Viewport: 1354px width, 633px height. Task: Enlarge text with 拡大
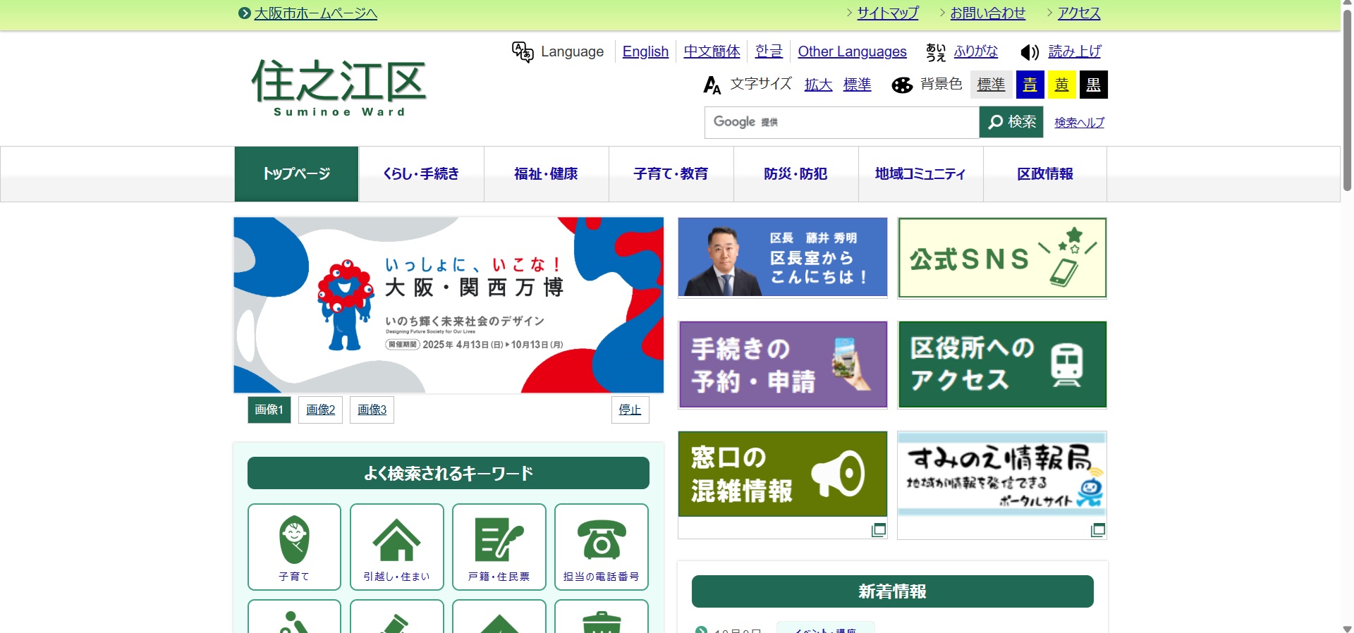819,85
